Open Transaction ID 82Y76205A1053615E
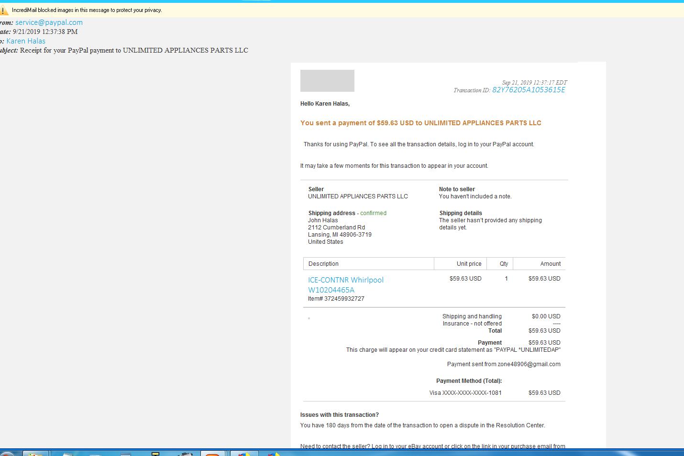Image resolution: width=684 pixels, height=456 pixels. click(528, 90)
